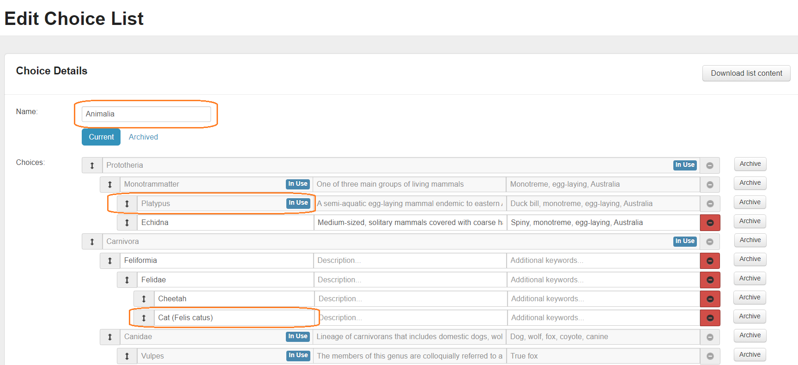The image size is (798, 365).
Task: Select the Current tab
Action: click(101, 137)
